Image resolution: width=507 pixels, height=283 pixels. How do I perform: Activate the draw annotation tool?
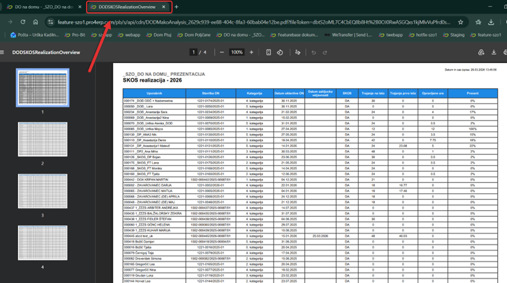click(298, 52)
